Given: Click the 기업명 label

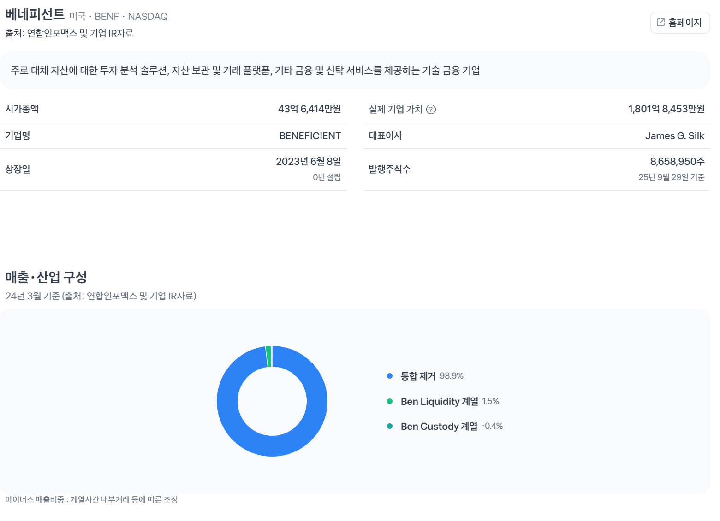Looking at the screenshot, I should pos(18,135).
